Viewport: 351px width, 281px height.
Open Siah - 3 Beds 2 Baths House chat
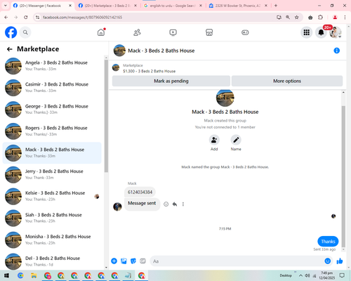coord(52,218)
